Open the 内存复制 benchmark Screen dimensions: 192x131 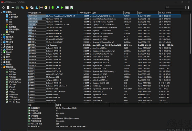pyautogui.click(x=12, y=74)
